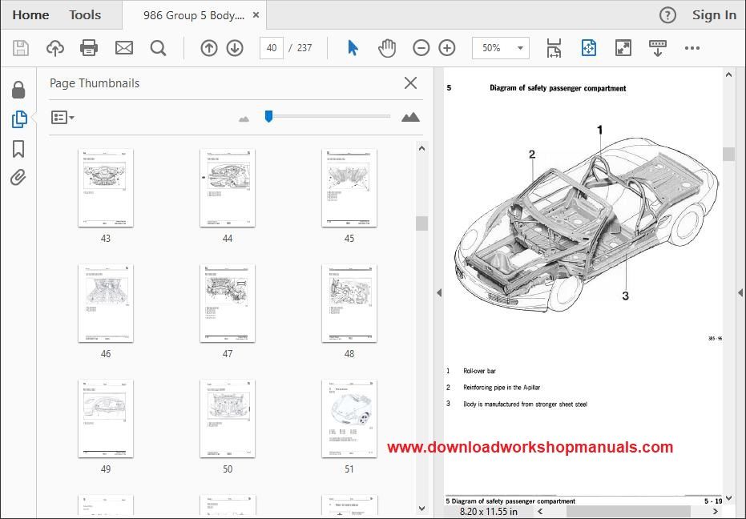This screenshot has width=746, height=519.
Task: Click document horizontal scroll left arrow
Action: tap(540, 512)
